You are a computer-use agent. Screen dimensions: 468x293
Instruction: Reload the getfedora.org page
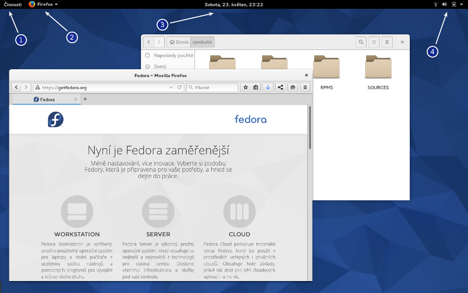coord(179,87)
